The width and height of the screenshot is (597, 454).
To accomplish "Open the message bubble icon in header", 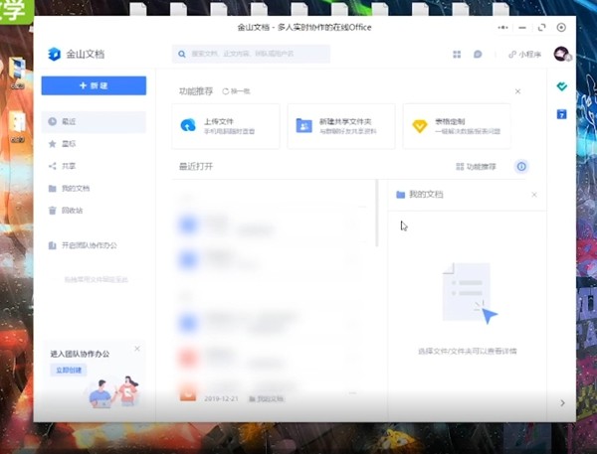I will [x=478, y=55].
